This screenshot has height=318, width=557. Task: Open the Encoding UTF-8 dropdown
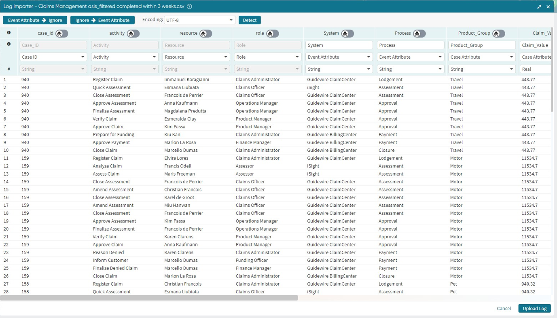tap(199, 20)
